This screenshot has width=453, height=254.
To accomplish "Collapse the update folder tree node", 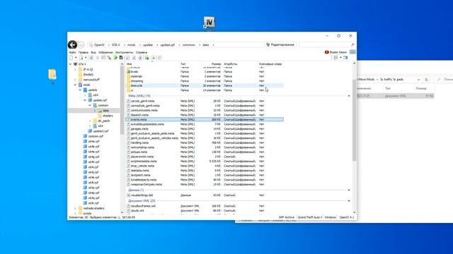I will (x=80, y=90).
